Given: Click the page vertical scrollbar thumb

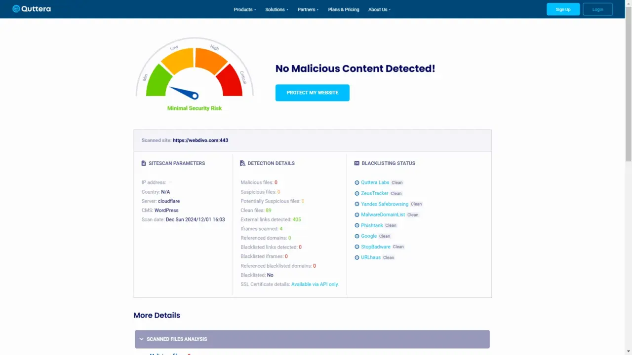Looking at the screenshot, I should [628, 89].
